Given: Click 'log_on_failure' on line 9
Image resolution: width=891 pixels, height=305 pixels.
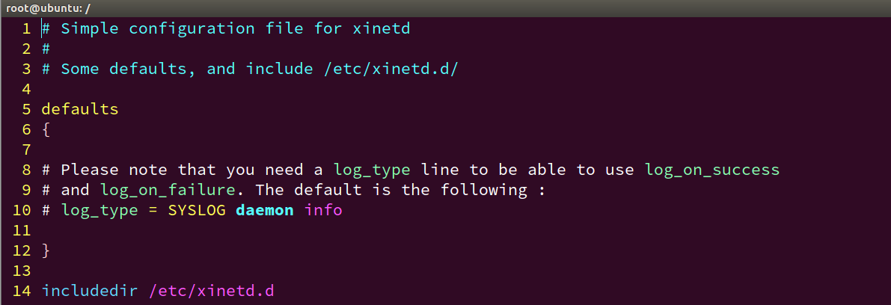Looking at the screenshot, I should (168, 191).
